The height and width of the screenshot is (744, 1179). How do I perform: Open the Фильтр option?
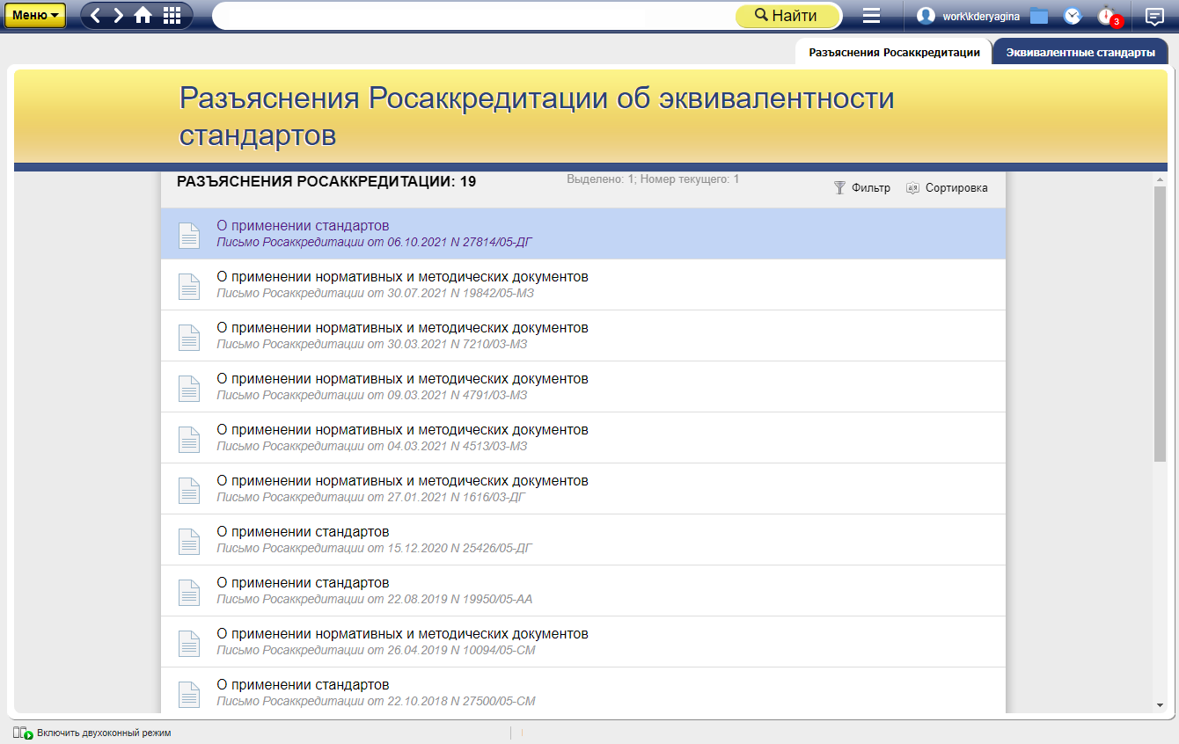862,188
